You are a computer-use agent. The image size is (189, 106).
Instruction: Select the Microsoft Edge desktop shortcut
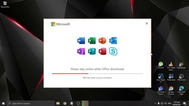(181, 90)
